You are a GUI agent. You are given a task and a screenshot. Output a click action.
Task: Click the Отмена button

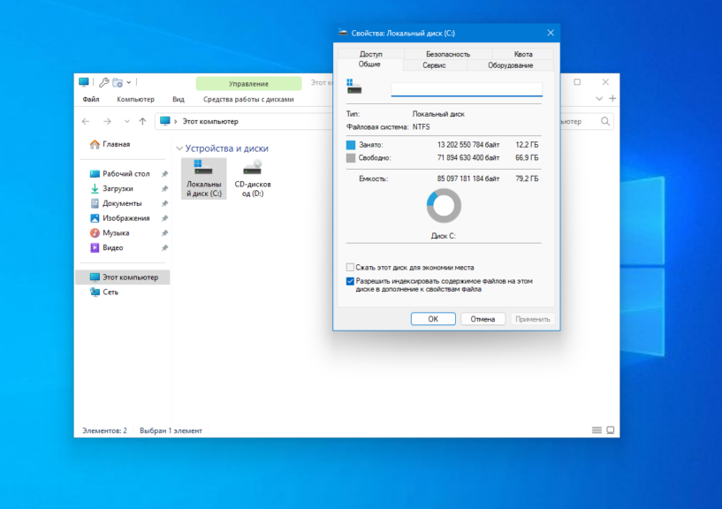pos(483,319)
